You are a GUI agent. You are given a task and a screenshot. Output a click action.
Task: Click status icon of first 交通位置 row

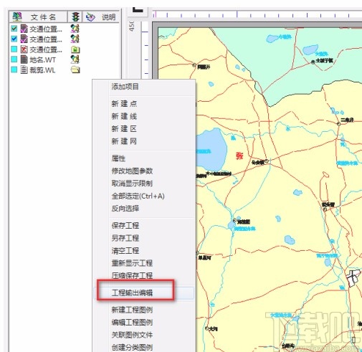click(75, 29)
